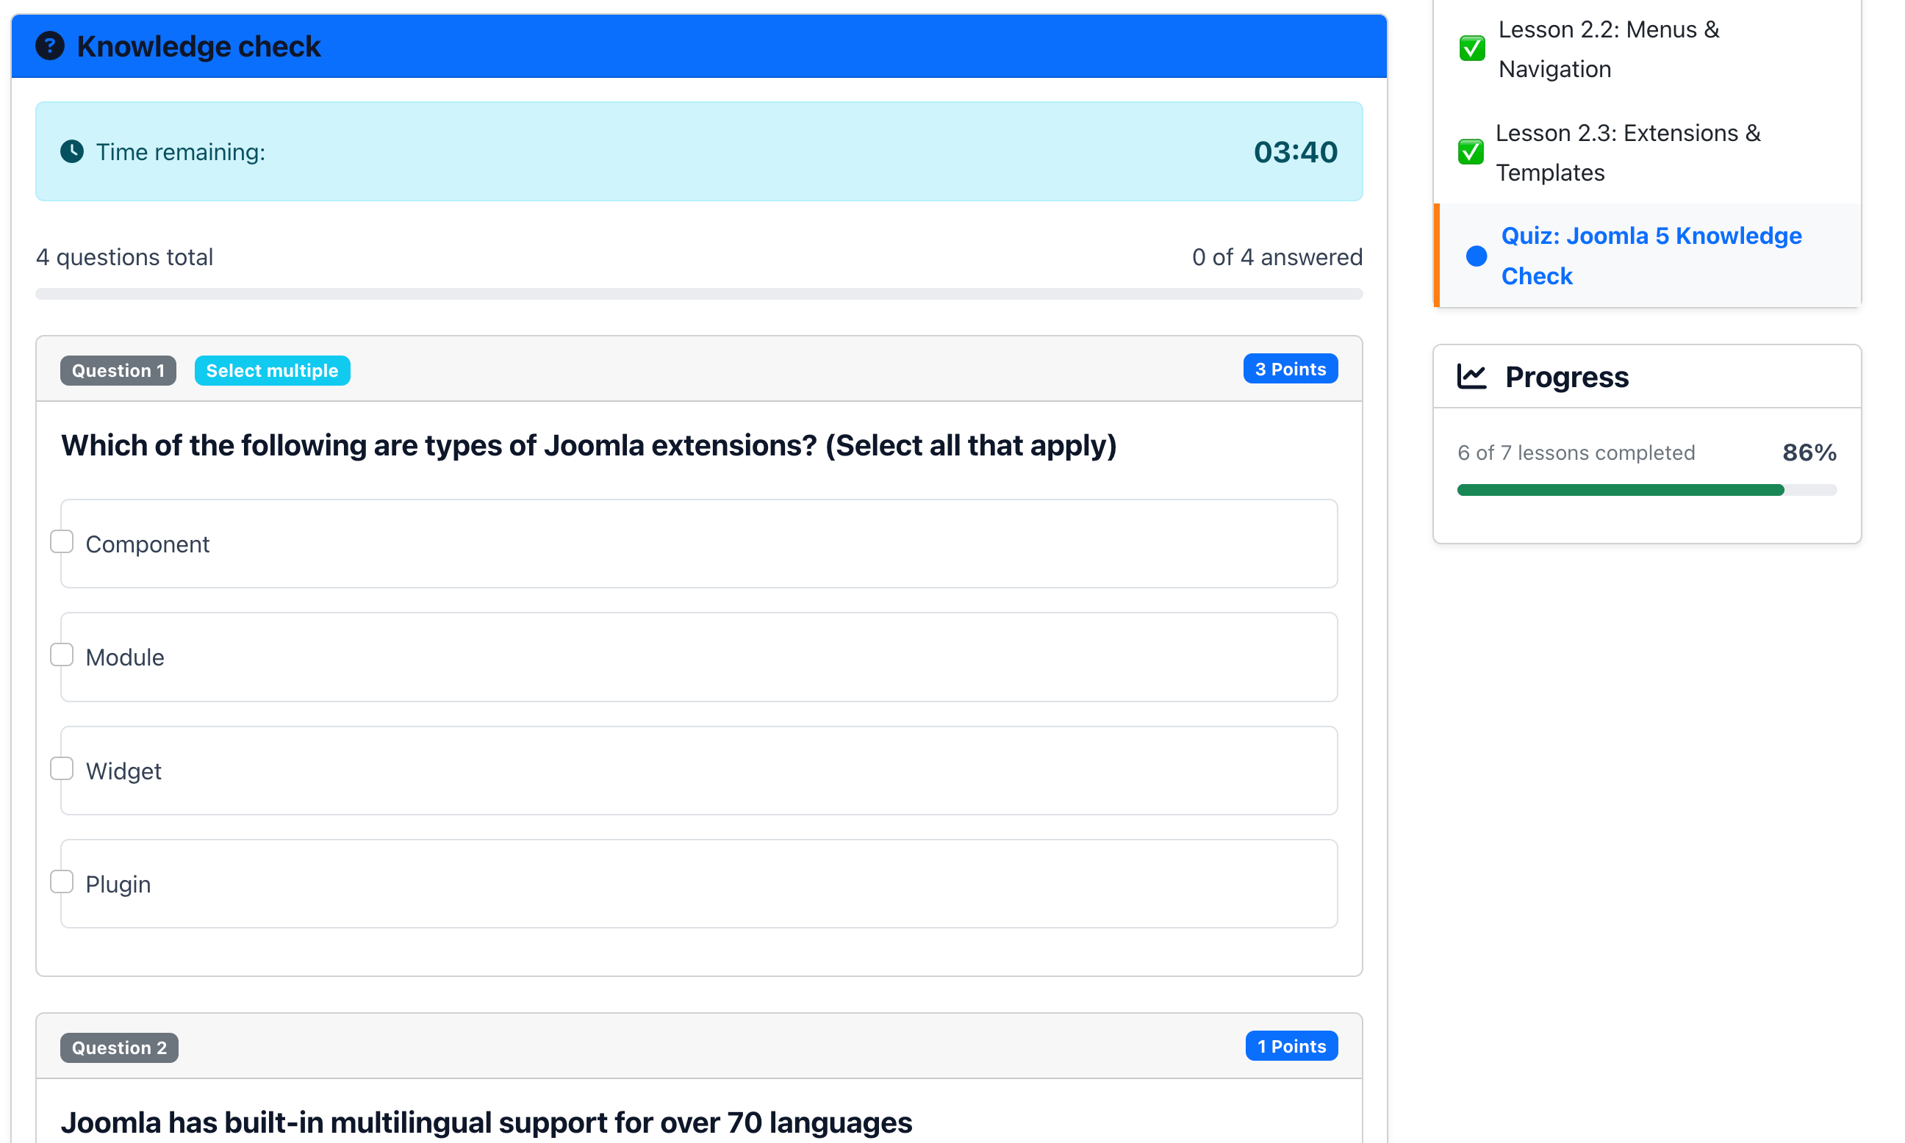
Task: Click the Question 1 badge
Action: click(x=118, y=370)
